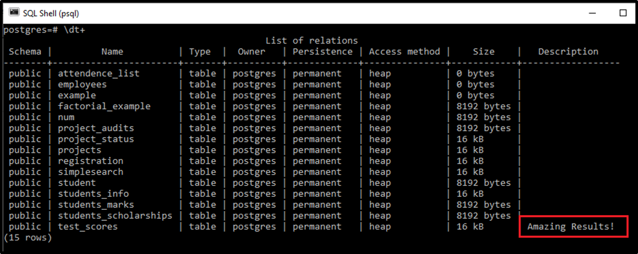Click the SQL Shell (psql) window title
The height and width of the screenshot is (254, 638).
(51, 14)
